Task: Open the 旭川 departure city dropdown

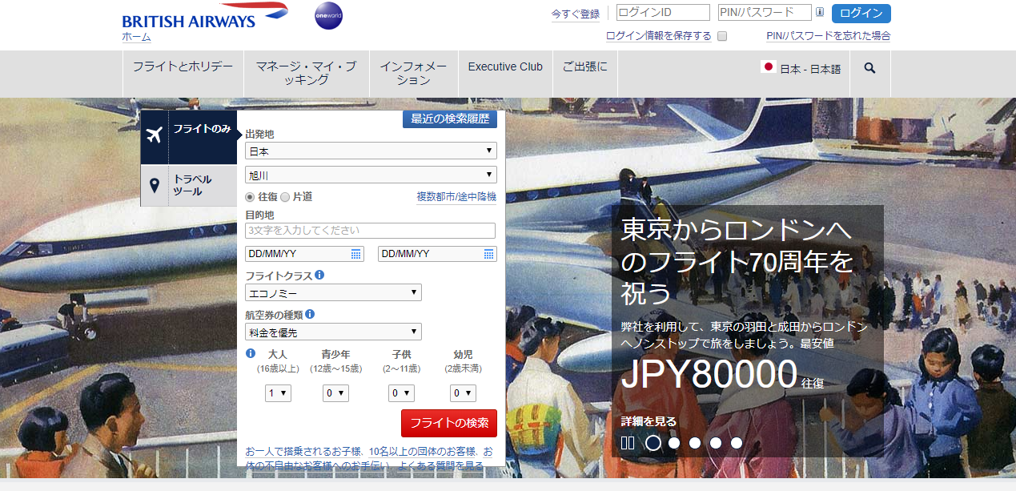Action: coord(371,175)
